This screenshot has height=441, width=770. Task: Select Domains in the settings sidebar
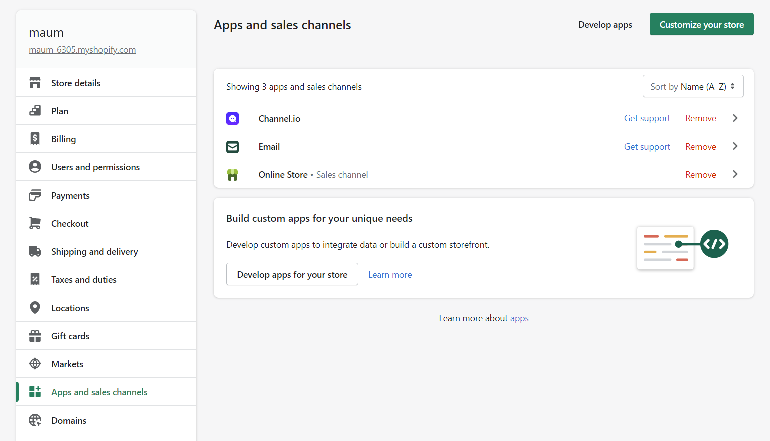(x=69, y=421)
